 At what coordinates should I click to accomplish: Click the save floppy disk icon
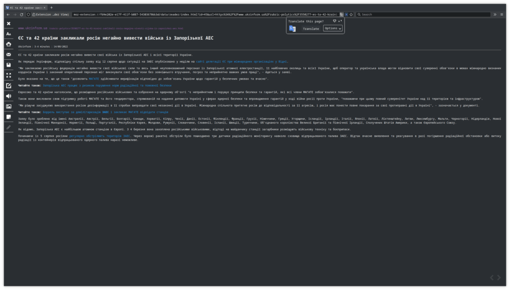(9, 65)
